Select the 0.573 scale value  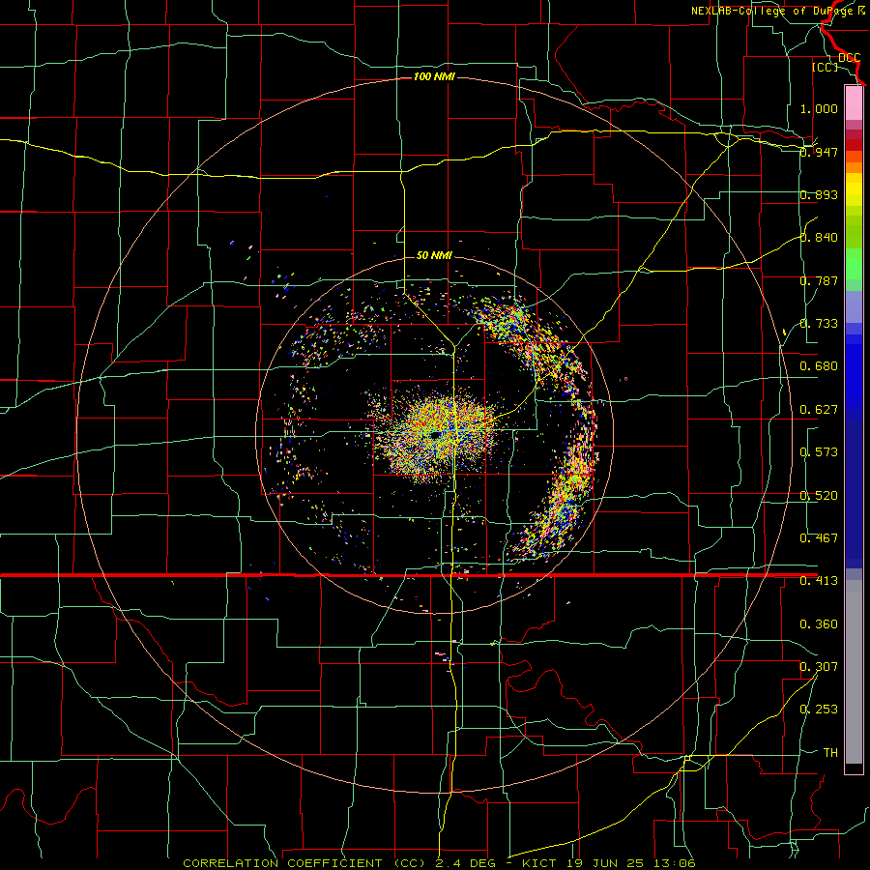point(819,452)
